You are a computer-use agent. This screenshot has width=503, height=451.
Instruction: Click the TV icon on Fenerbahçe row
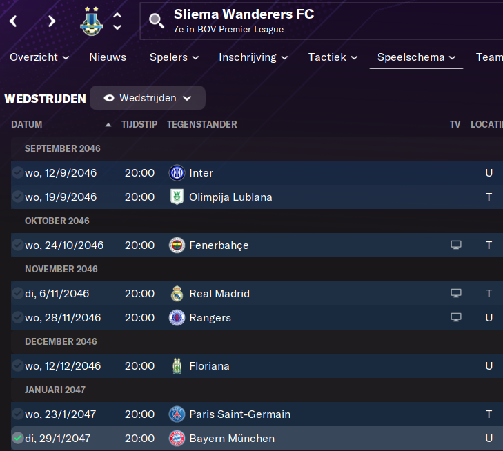(455, 245)
